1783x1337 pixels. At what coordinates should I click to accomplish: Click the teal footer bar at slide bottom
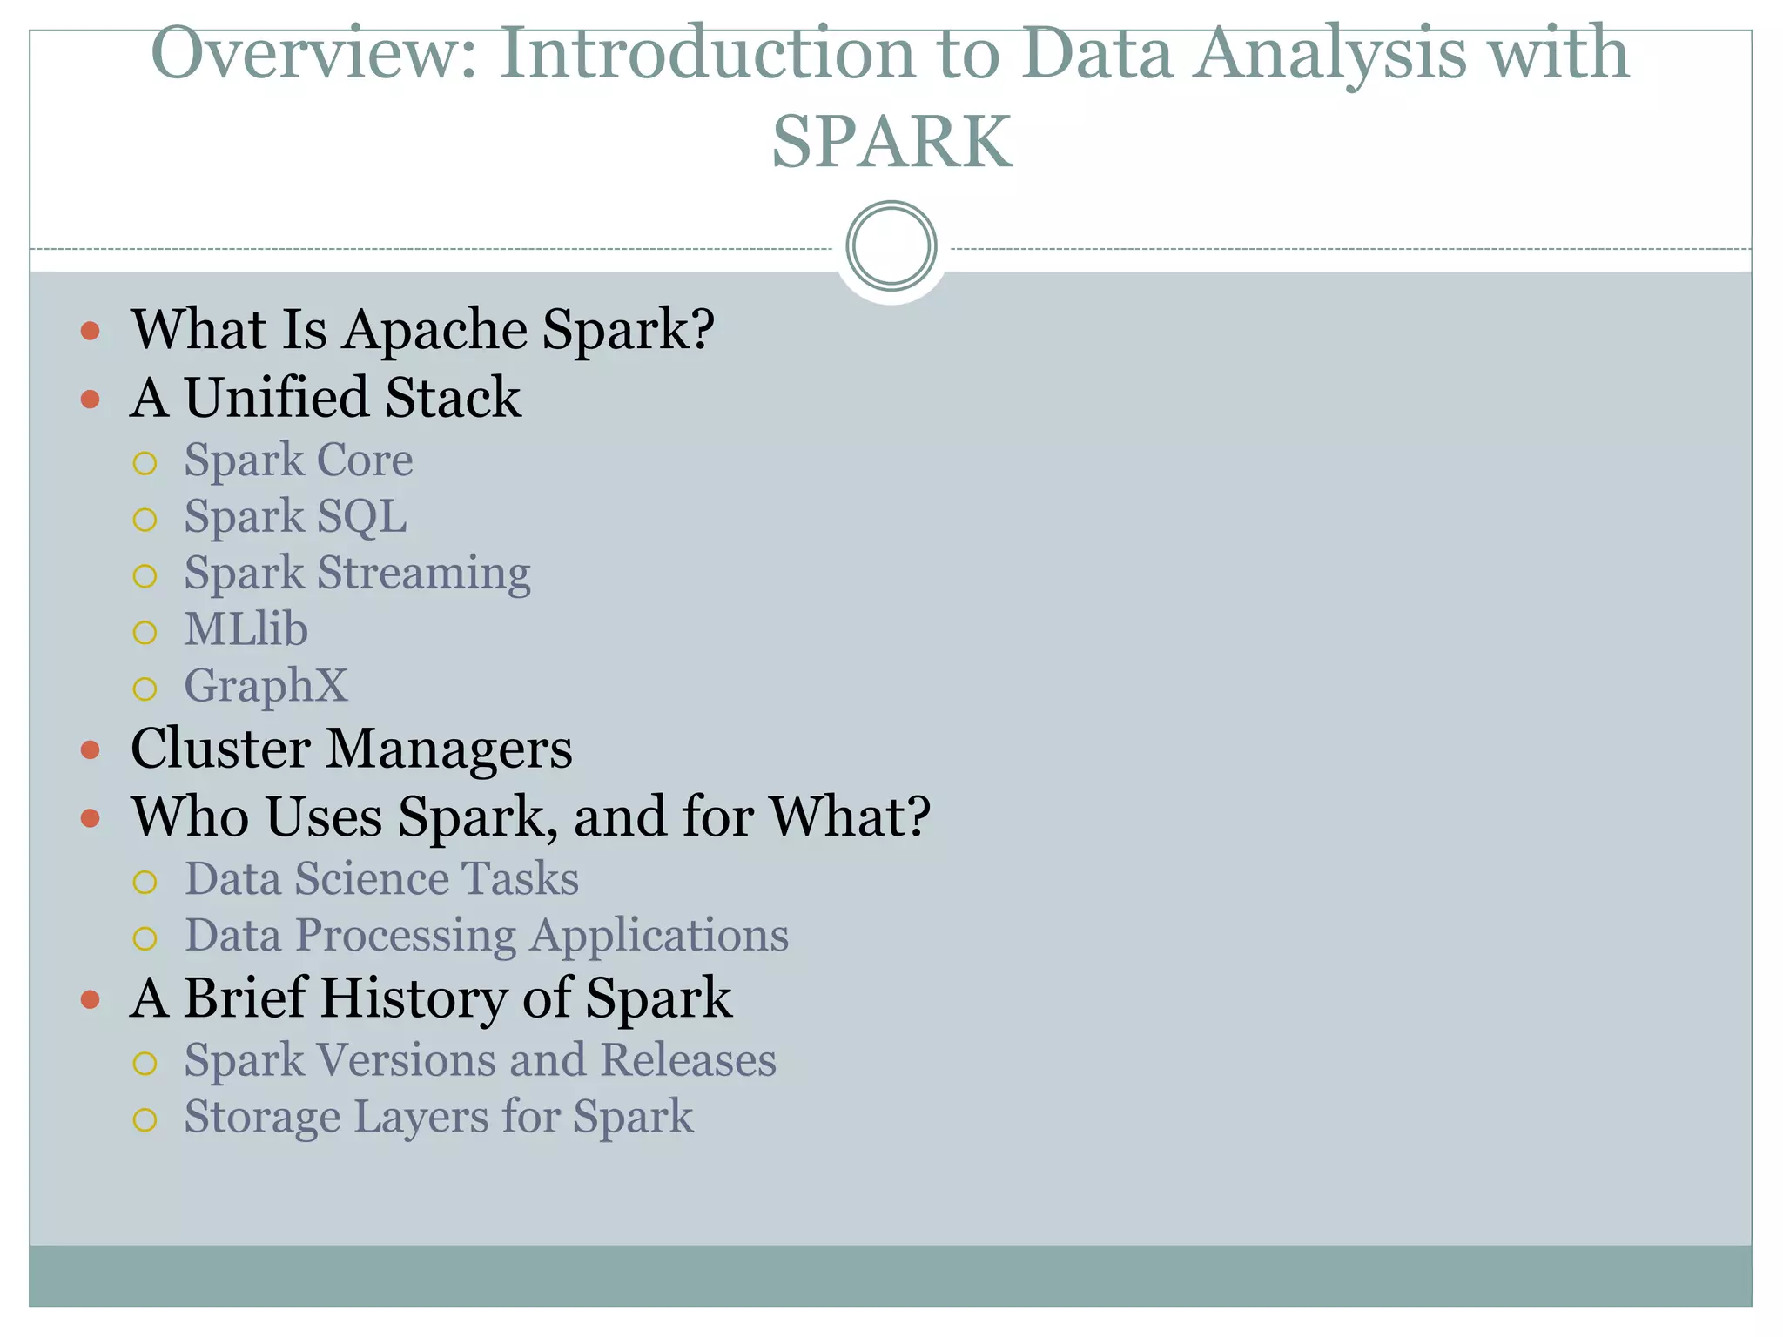click(890, 1275)
